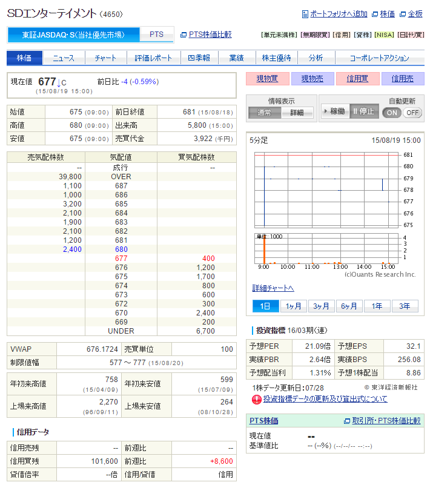Select the 1ヶ月 chart period
The height and width of the screenshot is (485, 430).
tap(294, 306)
